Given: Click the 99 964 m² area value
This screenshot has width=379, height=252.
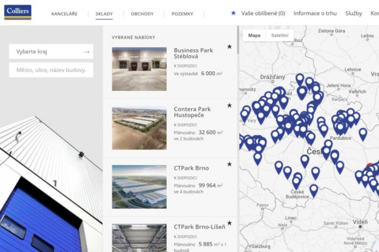Looking at the screenshot, I should point(210,185).
